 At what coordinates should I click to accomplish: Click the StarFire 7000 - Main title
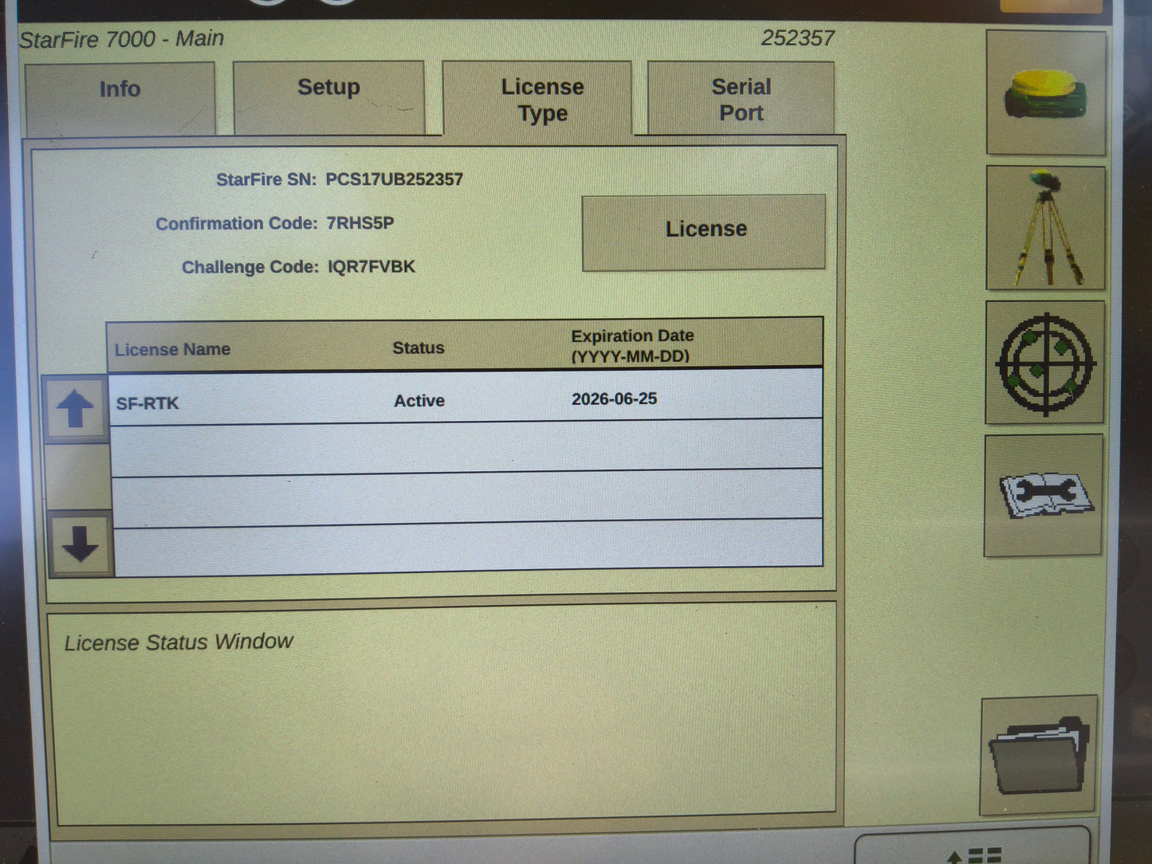(x=121, y=39)
